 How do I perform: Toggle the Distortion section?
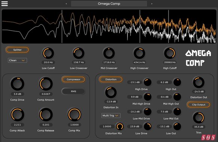[x=111, y=80]
